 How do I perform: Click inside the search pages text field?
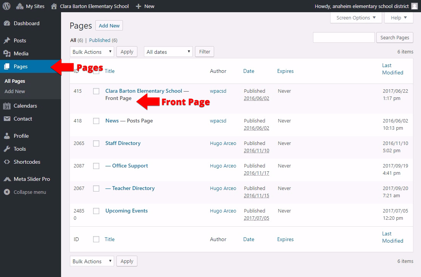point(344,37)
